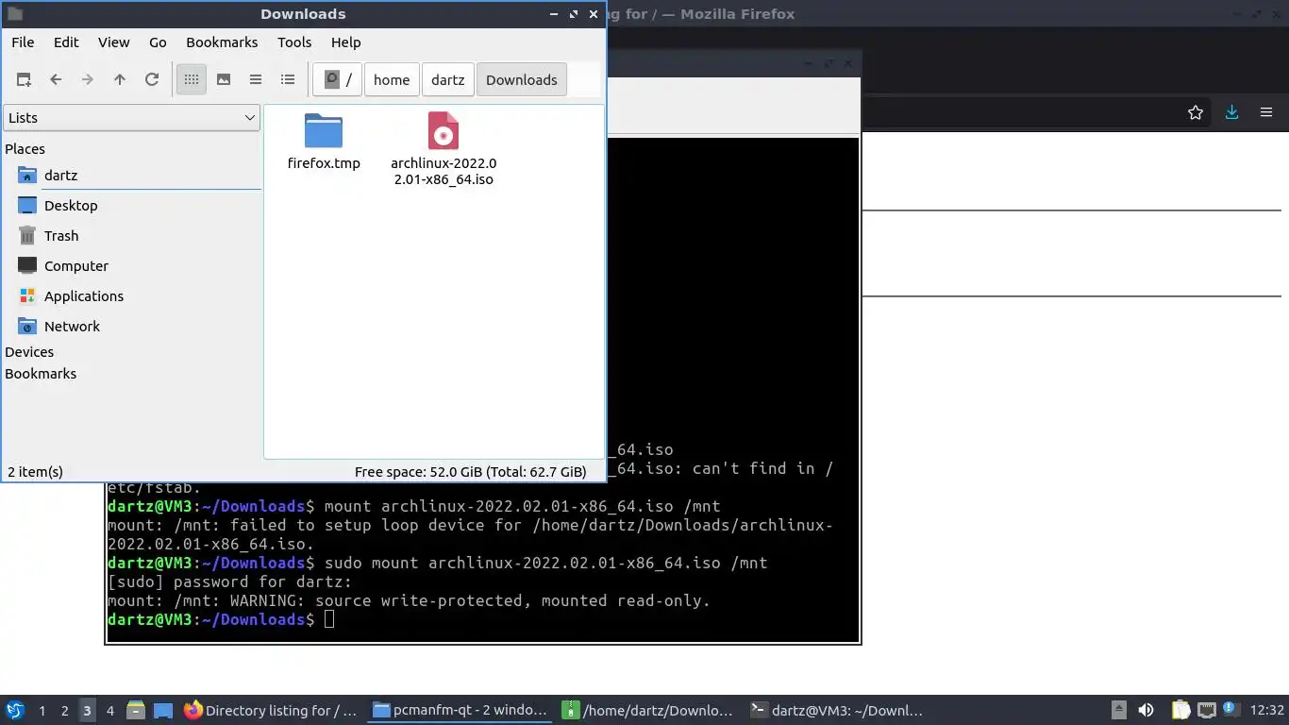Image resolution: width=1289 pixels, height=725 pixels.
Task: Switch to virtual desktop 1
Action: tap(42, 711)
